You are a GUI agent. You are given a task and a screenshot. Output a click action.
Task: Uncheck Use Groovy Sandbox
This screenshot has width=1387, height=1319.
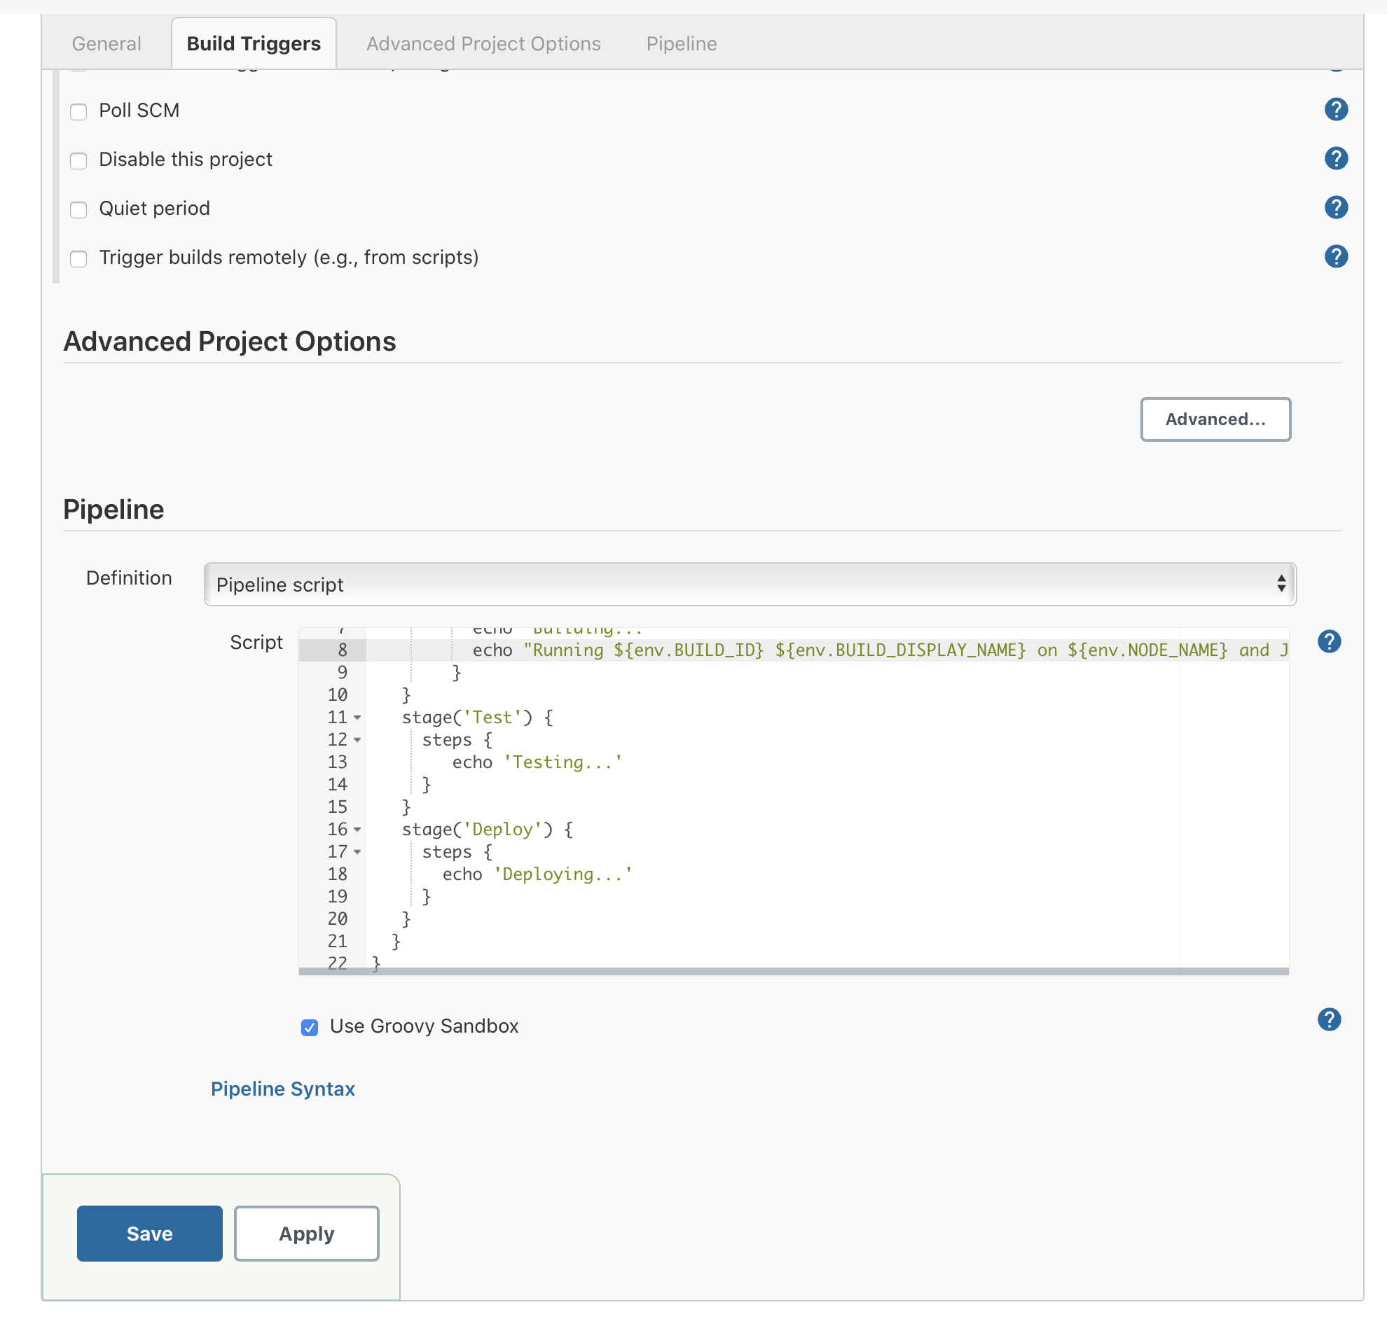(310, 1028)
